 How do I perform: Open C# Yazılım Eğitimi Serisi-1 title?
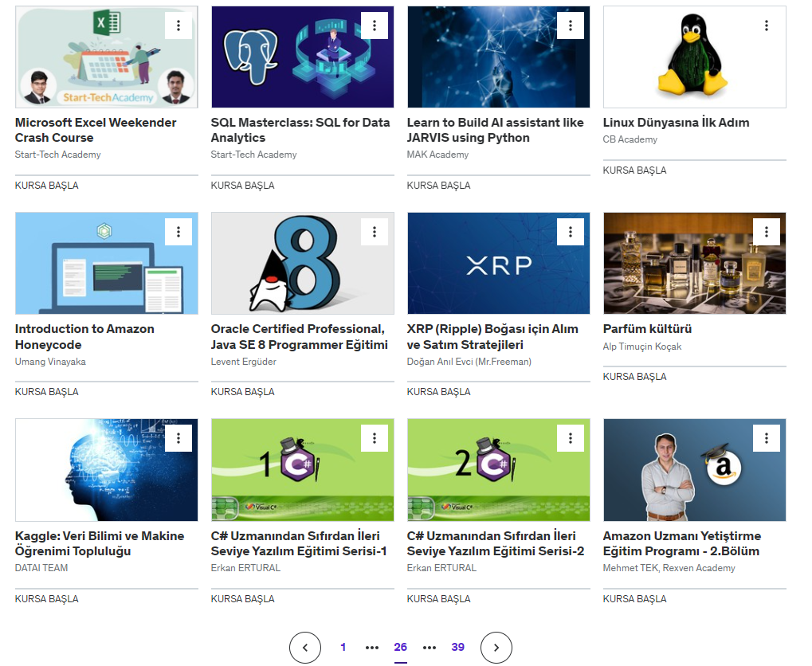point(299,543)
